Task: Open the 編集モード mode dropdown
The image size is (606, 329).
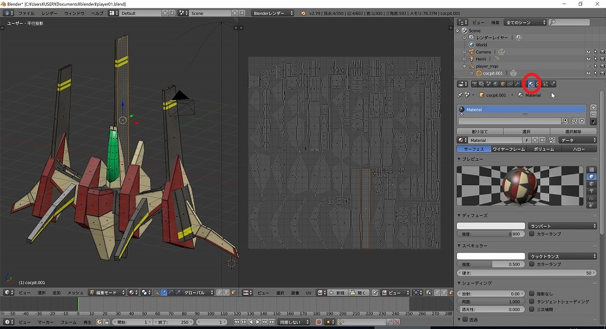Action: (107, 292)
